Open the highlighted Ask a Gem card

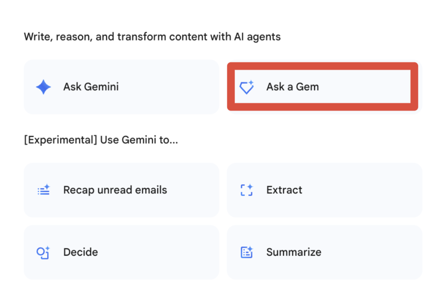[x=322, y=87]
